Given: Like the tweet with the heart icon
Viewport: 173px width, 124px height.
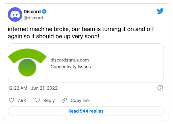Looking at the screenshot, I should pos(11,100).
